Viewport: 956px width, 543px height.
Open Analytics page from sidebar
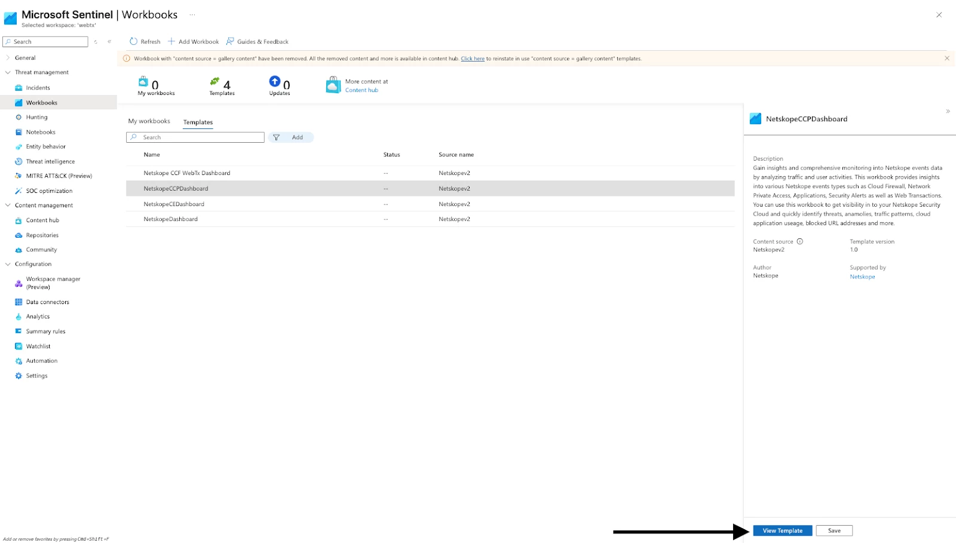coord(38,317)
